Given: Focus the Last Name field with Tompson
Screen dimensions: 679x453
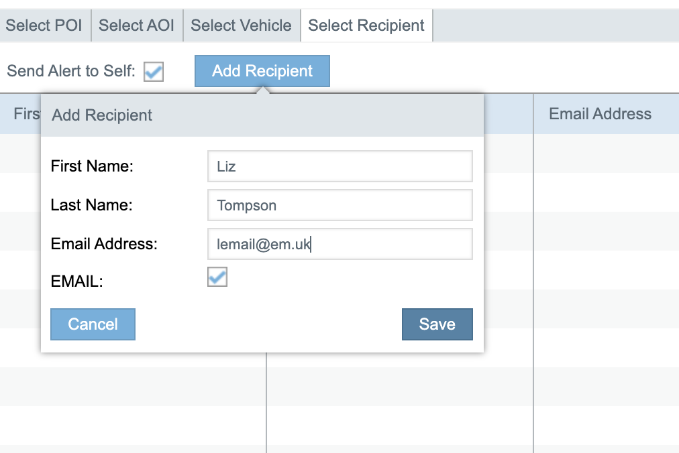Looking at the screenshot, I should point(339,205).
